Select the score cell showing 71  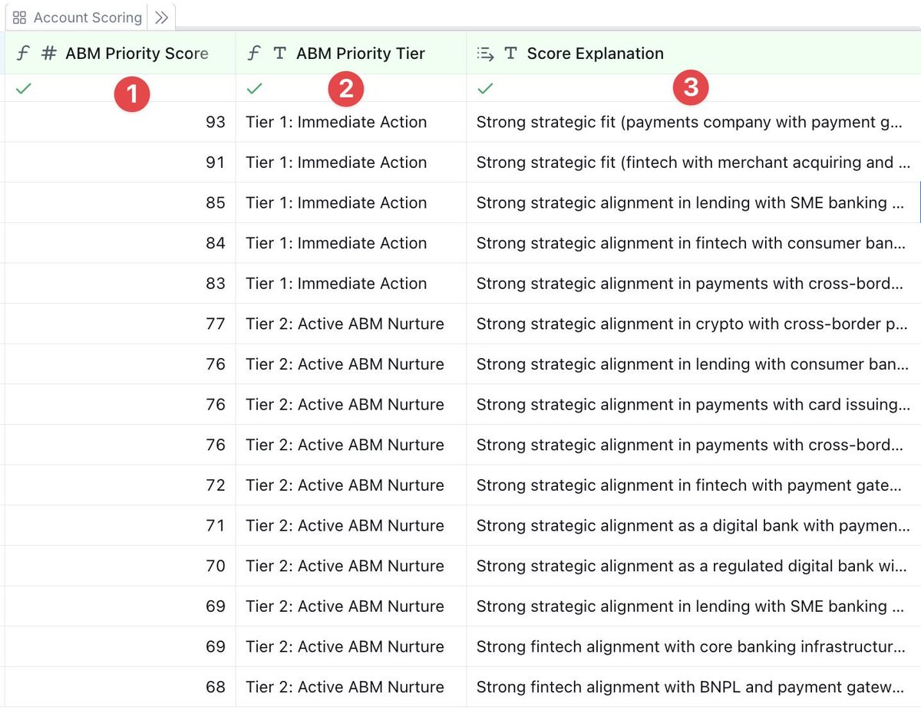pyautogui.click(x=120, y=525)
